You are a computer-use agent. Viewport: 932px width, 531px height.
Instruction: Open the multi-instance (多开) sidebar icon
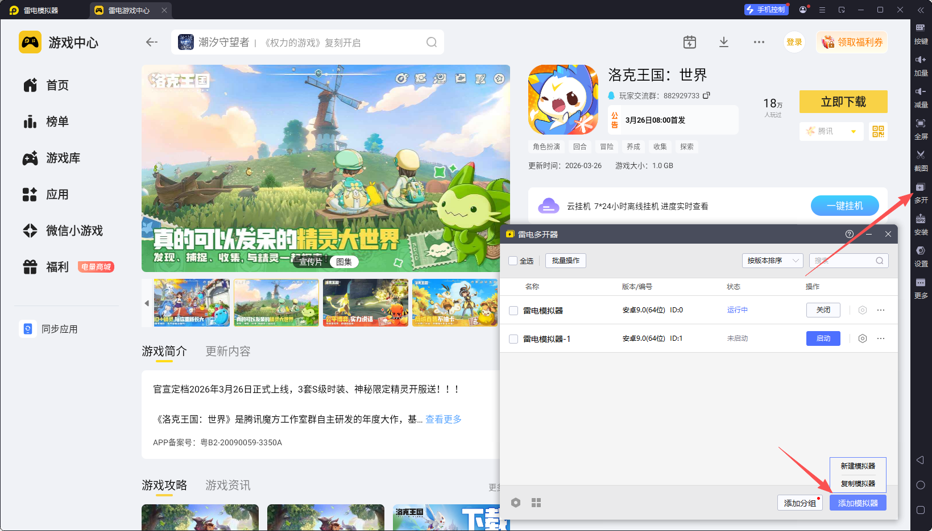click(920, 188)
